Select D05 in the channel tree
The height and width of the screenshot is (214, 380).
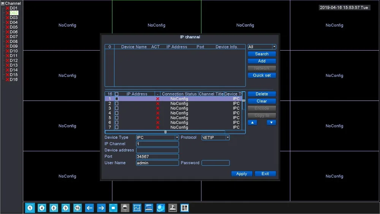(14, 27)
